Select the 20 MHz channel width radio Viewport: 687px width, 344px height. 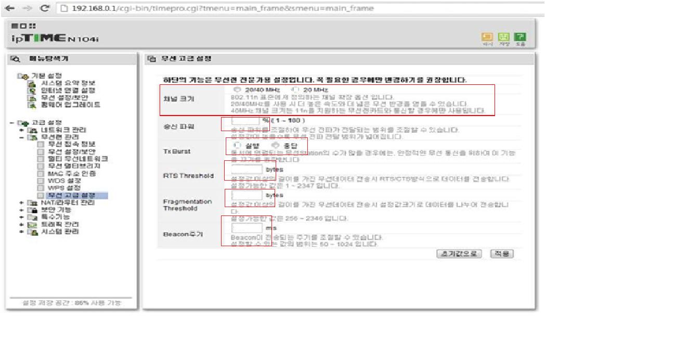point(295,90)
